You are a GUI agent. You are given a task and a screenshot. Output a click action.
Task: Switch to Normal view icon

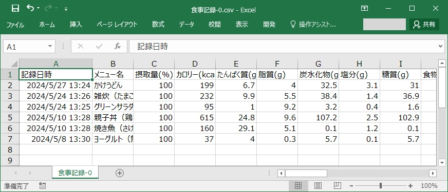point(298,186)
